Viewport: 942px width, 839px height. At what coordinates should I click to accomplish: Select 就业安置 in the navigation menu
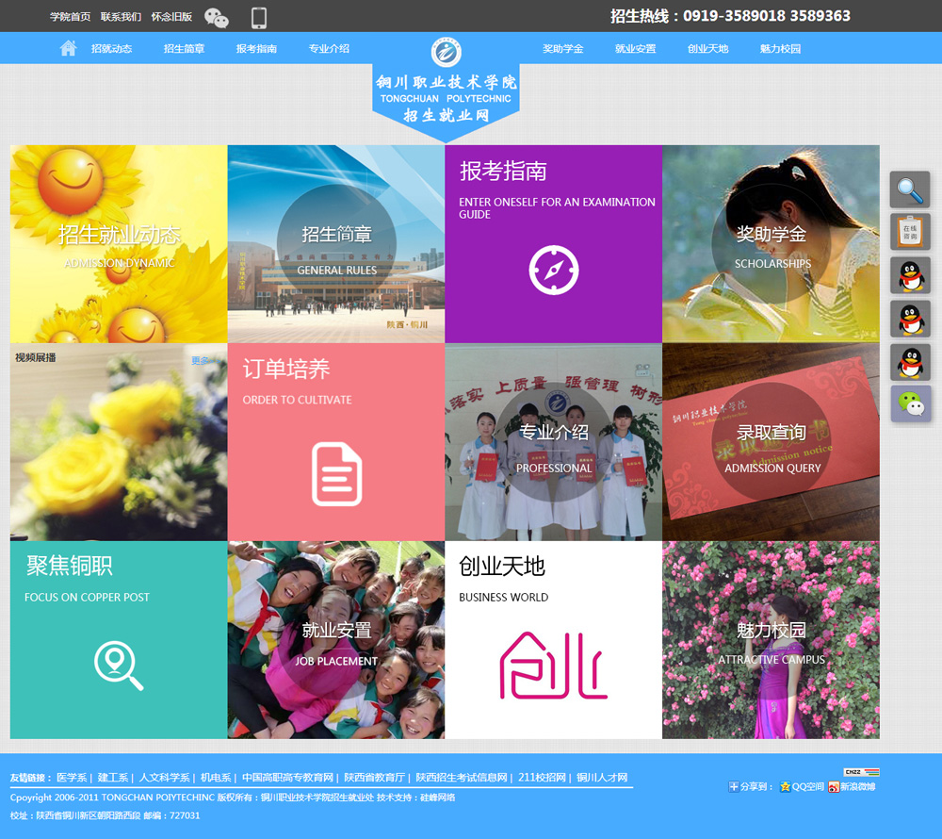tap(635, 48)
